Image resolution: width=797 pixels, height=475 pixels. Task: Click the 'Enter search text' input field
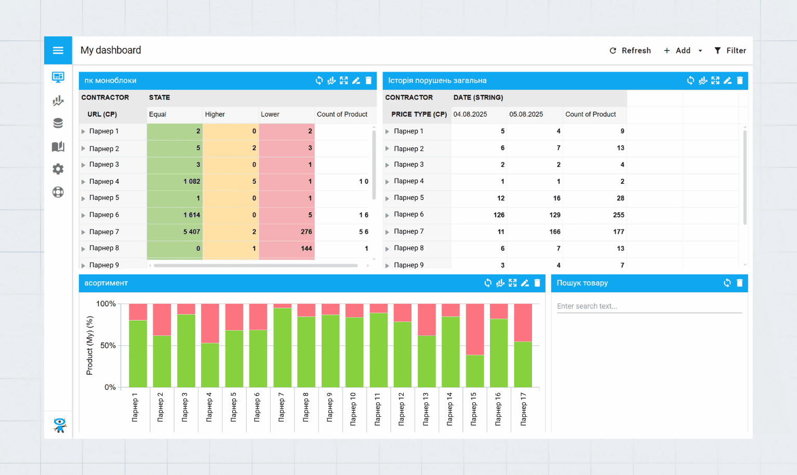point(649,306)
